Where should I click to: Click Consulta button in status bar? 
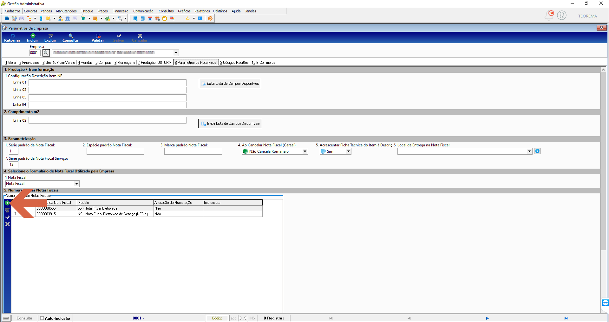[24, 318]
